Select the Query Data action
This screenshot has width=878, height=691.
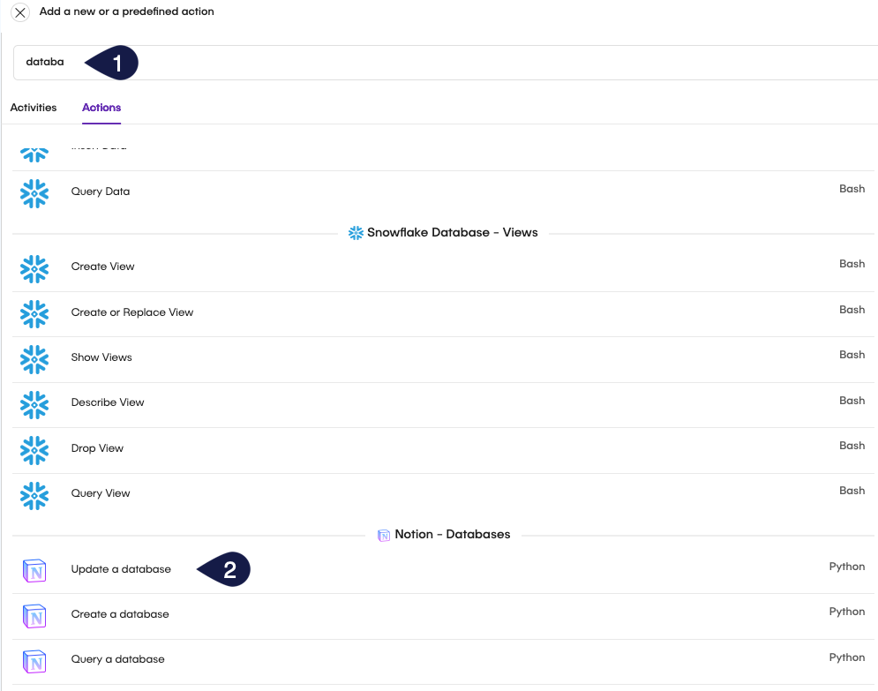pos(100,192)
